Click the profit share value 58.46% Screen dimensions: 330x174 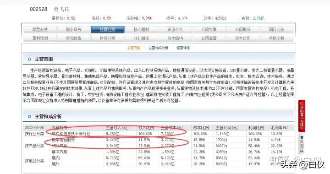click(x=254, y=146)
